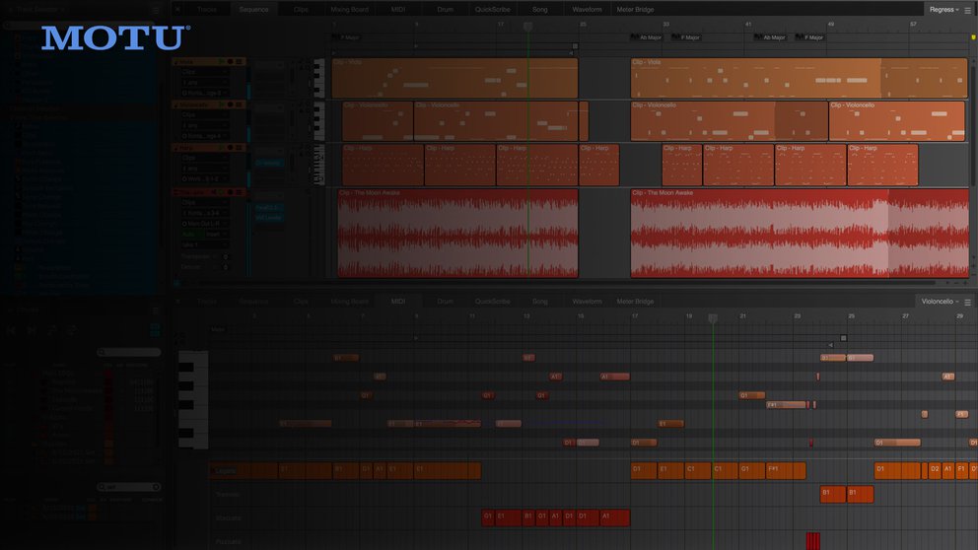978x550 pixels.
Task: Click the Ab Major key change marker
Action: pyautogui.click(x=647, y=37)
